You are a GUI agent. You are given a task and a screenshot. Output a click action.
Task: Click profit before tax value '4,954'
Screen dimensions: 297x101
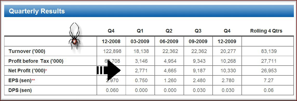pyautogui.click(x=170, y=61)
